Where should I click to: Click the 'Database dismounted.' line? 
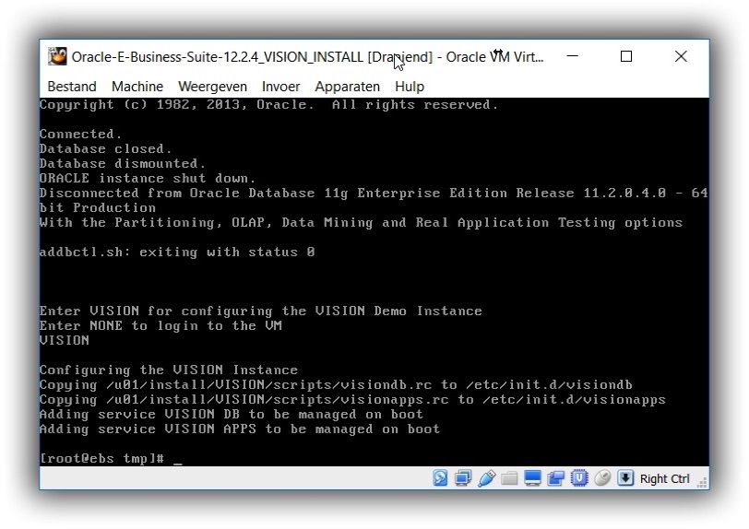123,164
